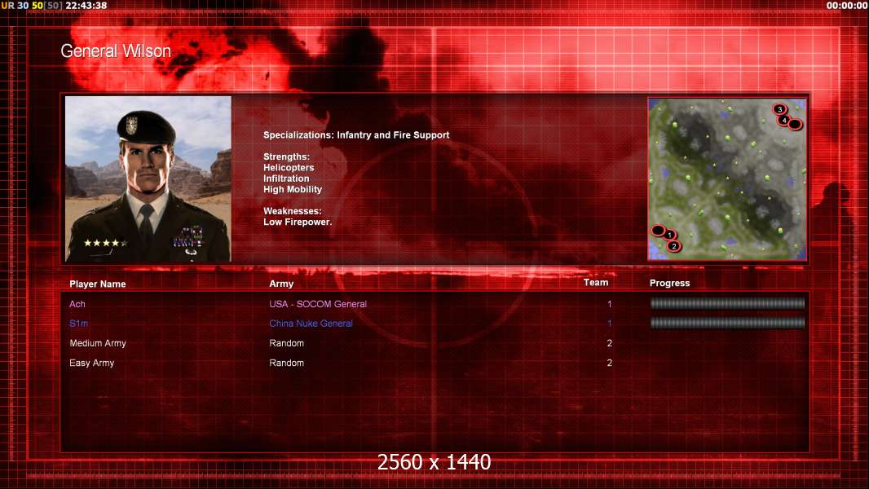Select player name "Ach"
This screenshot has width=869, height=489.
click(77, 304)
